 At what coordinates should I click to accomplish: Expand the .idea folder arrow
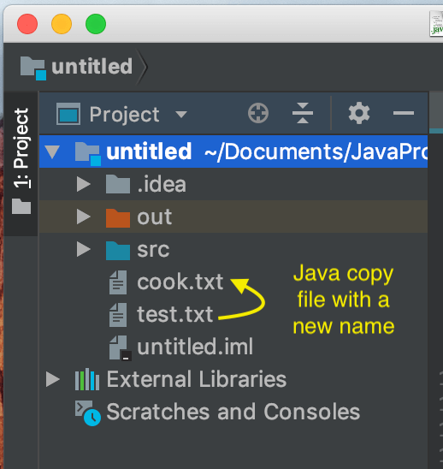pyautogui.click(x=84, y=184)
